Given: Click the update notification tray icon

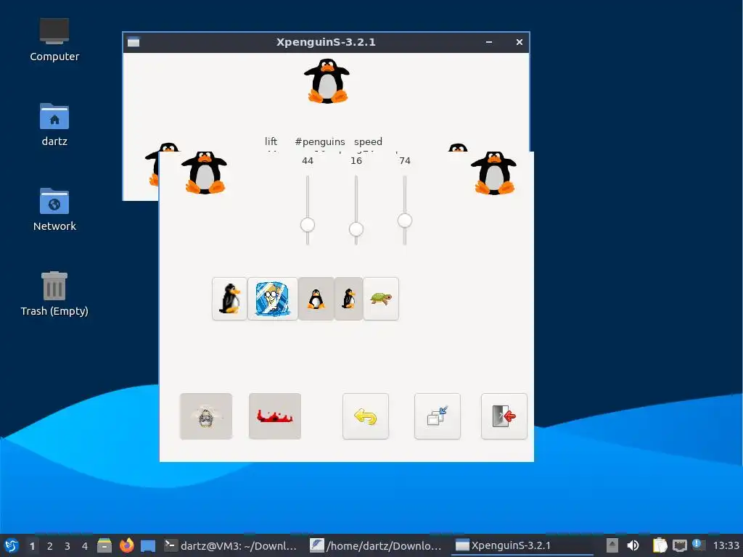Looking at the screenshot, I should [x=698, y=545].
